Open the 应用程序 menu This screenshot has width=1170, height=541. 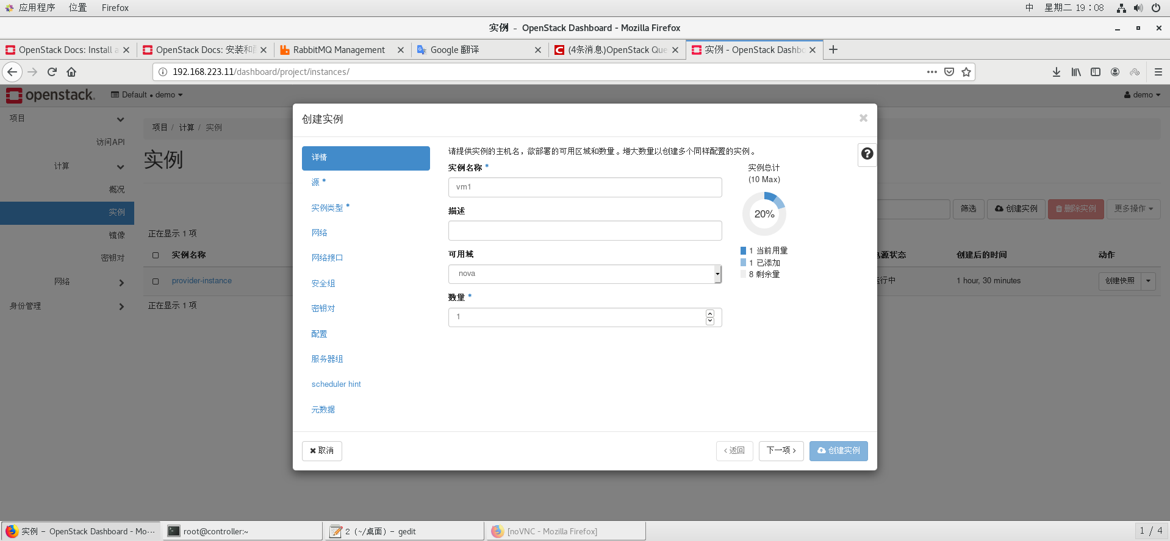click(37, 8)
